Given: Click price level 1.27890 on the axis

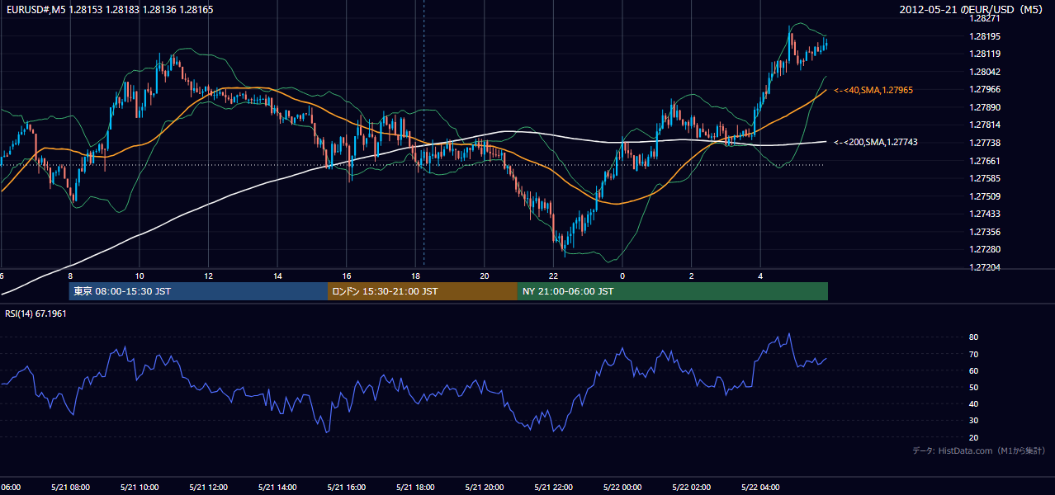Looking at the screenshot, I should pyautogui.click(x=985, y=107).
